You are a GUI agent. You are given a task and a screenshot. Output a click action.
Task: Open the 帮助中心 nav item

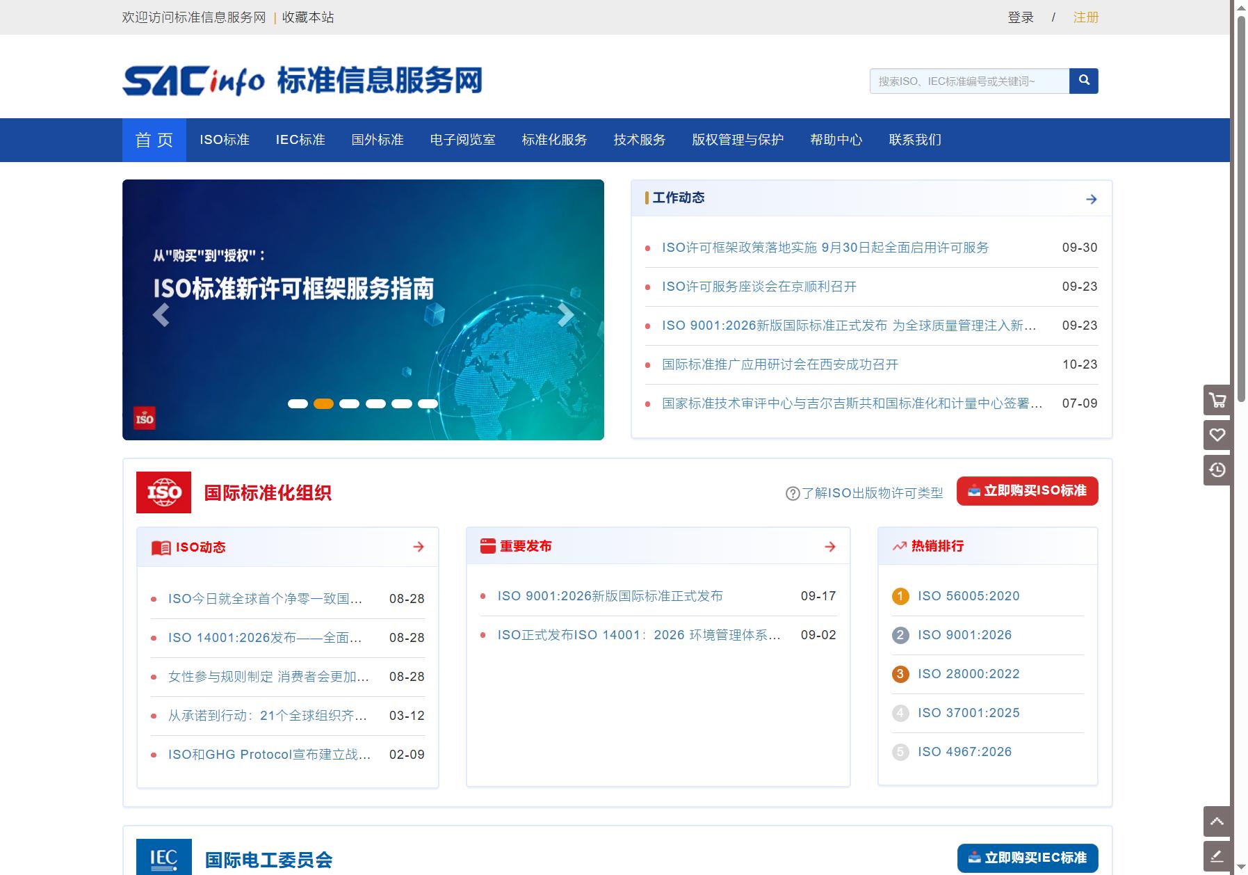836,140
